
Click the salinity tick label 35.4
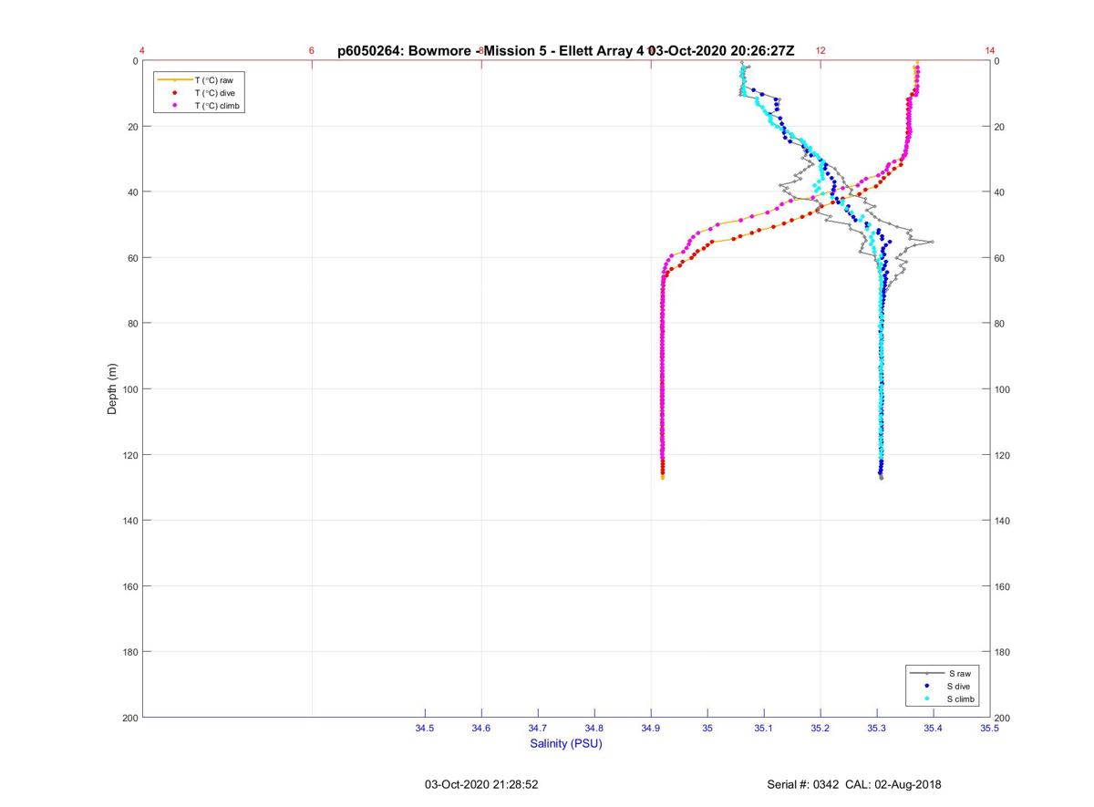click(x=934, y=729)
